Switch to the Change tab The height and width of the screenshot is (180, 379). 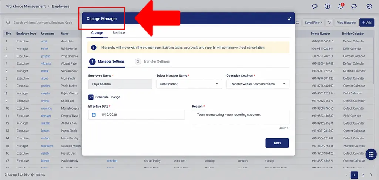pos(97,33)
